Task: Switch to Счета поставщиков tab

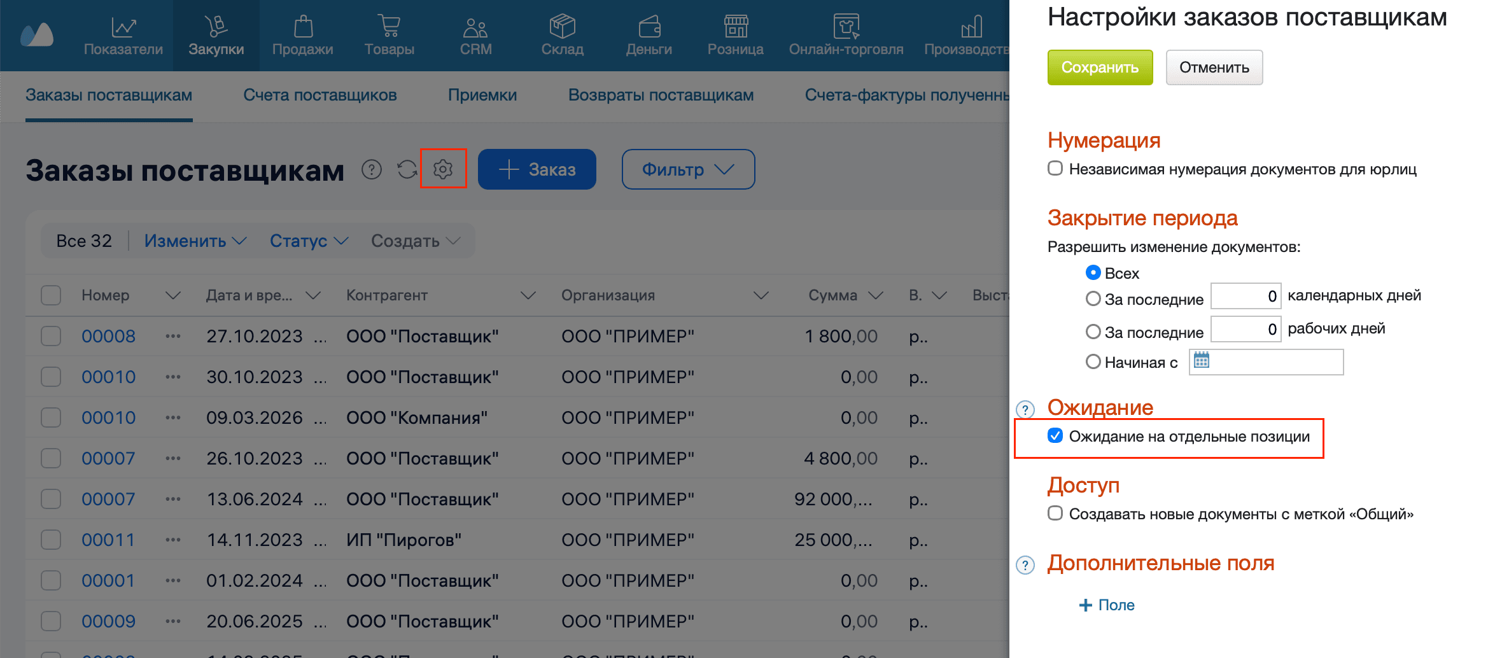Action: point(319,95)
